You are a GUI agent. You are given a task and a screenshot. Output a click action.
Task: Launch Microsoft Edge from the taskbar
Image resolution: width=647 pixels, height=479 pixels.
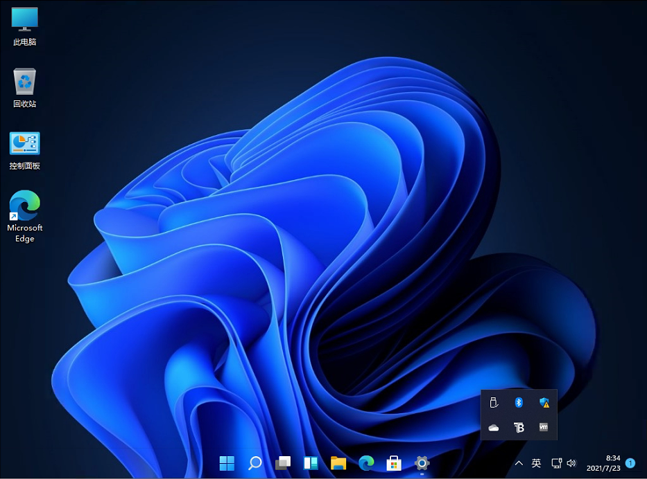(365, 464)
